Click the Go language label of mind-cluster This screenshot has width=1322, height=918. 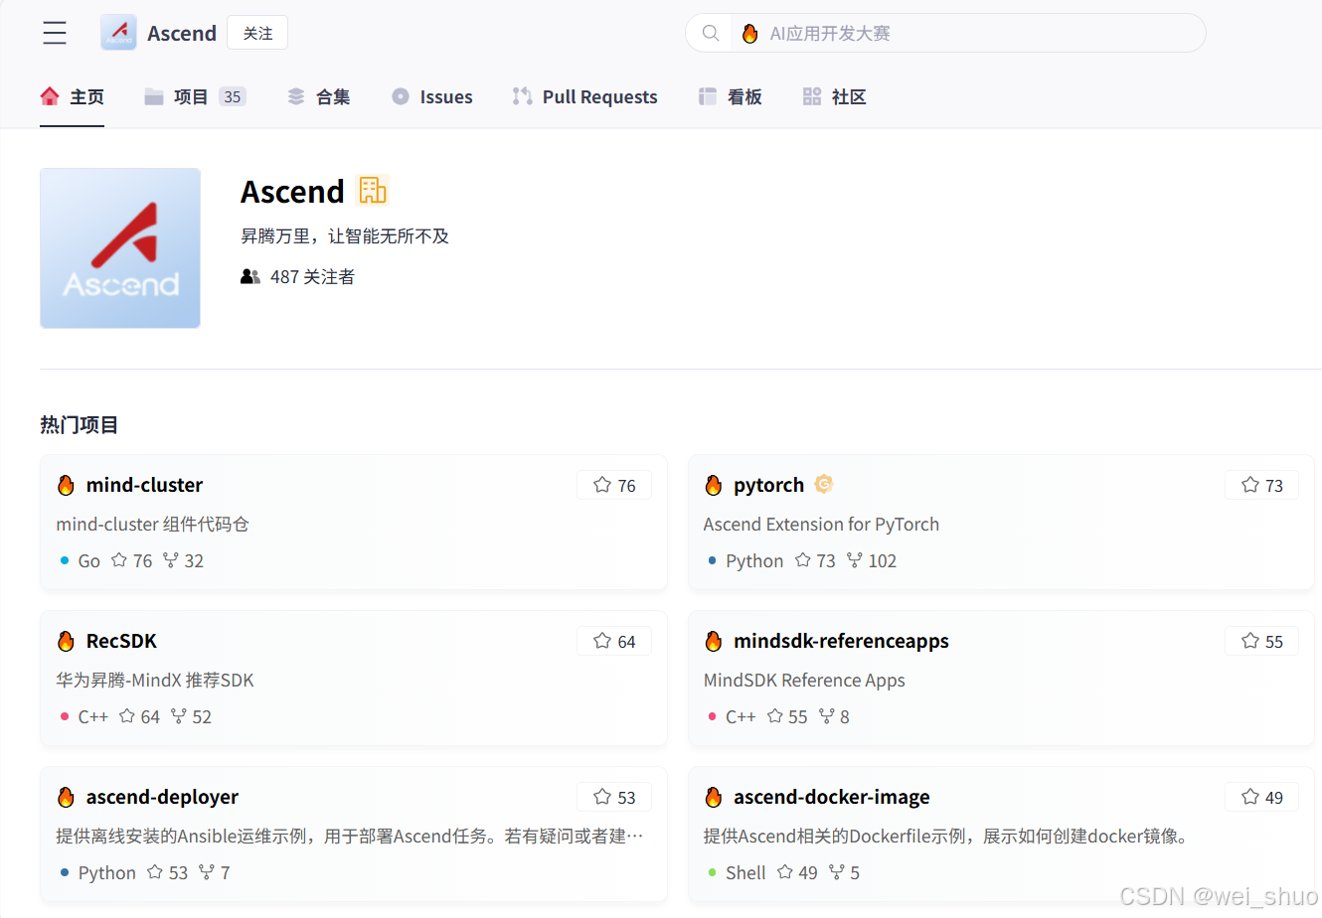click(89, 560)
